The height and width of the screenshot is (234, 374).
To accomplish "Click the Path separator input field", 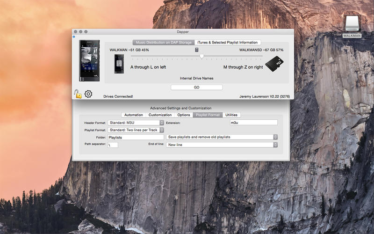I will 113,145.
